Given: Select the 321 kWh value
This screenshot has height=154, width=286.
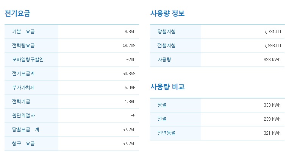Looking at the screenshot, I should click(272, 133).
